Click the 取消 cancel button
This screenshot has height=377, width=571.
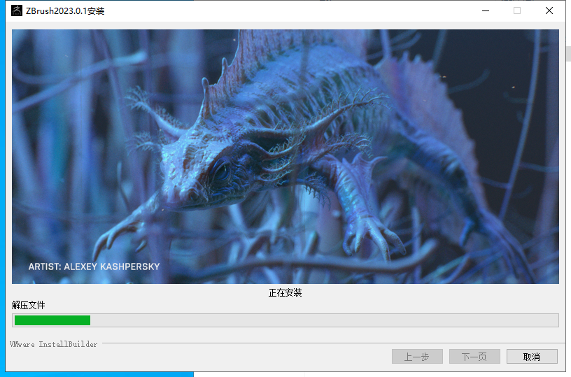coord(532,357)
